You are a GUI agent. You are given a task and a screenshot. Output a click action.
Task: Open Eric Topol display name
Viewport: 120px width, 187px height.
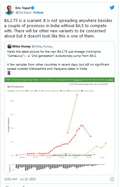[23, 8]
